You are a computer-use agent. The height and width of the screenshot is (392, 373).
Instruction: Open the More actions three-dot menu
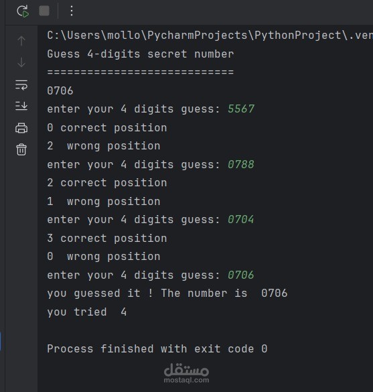pyautogui.click(x=72, y=11)
